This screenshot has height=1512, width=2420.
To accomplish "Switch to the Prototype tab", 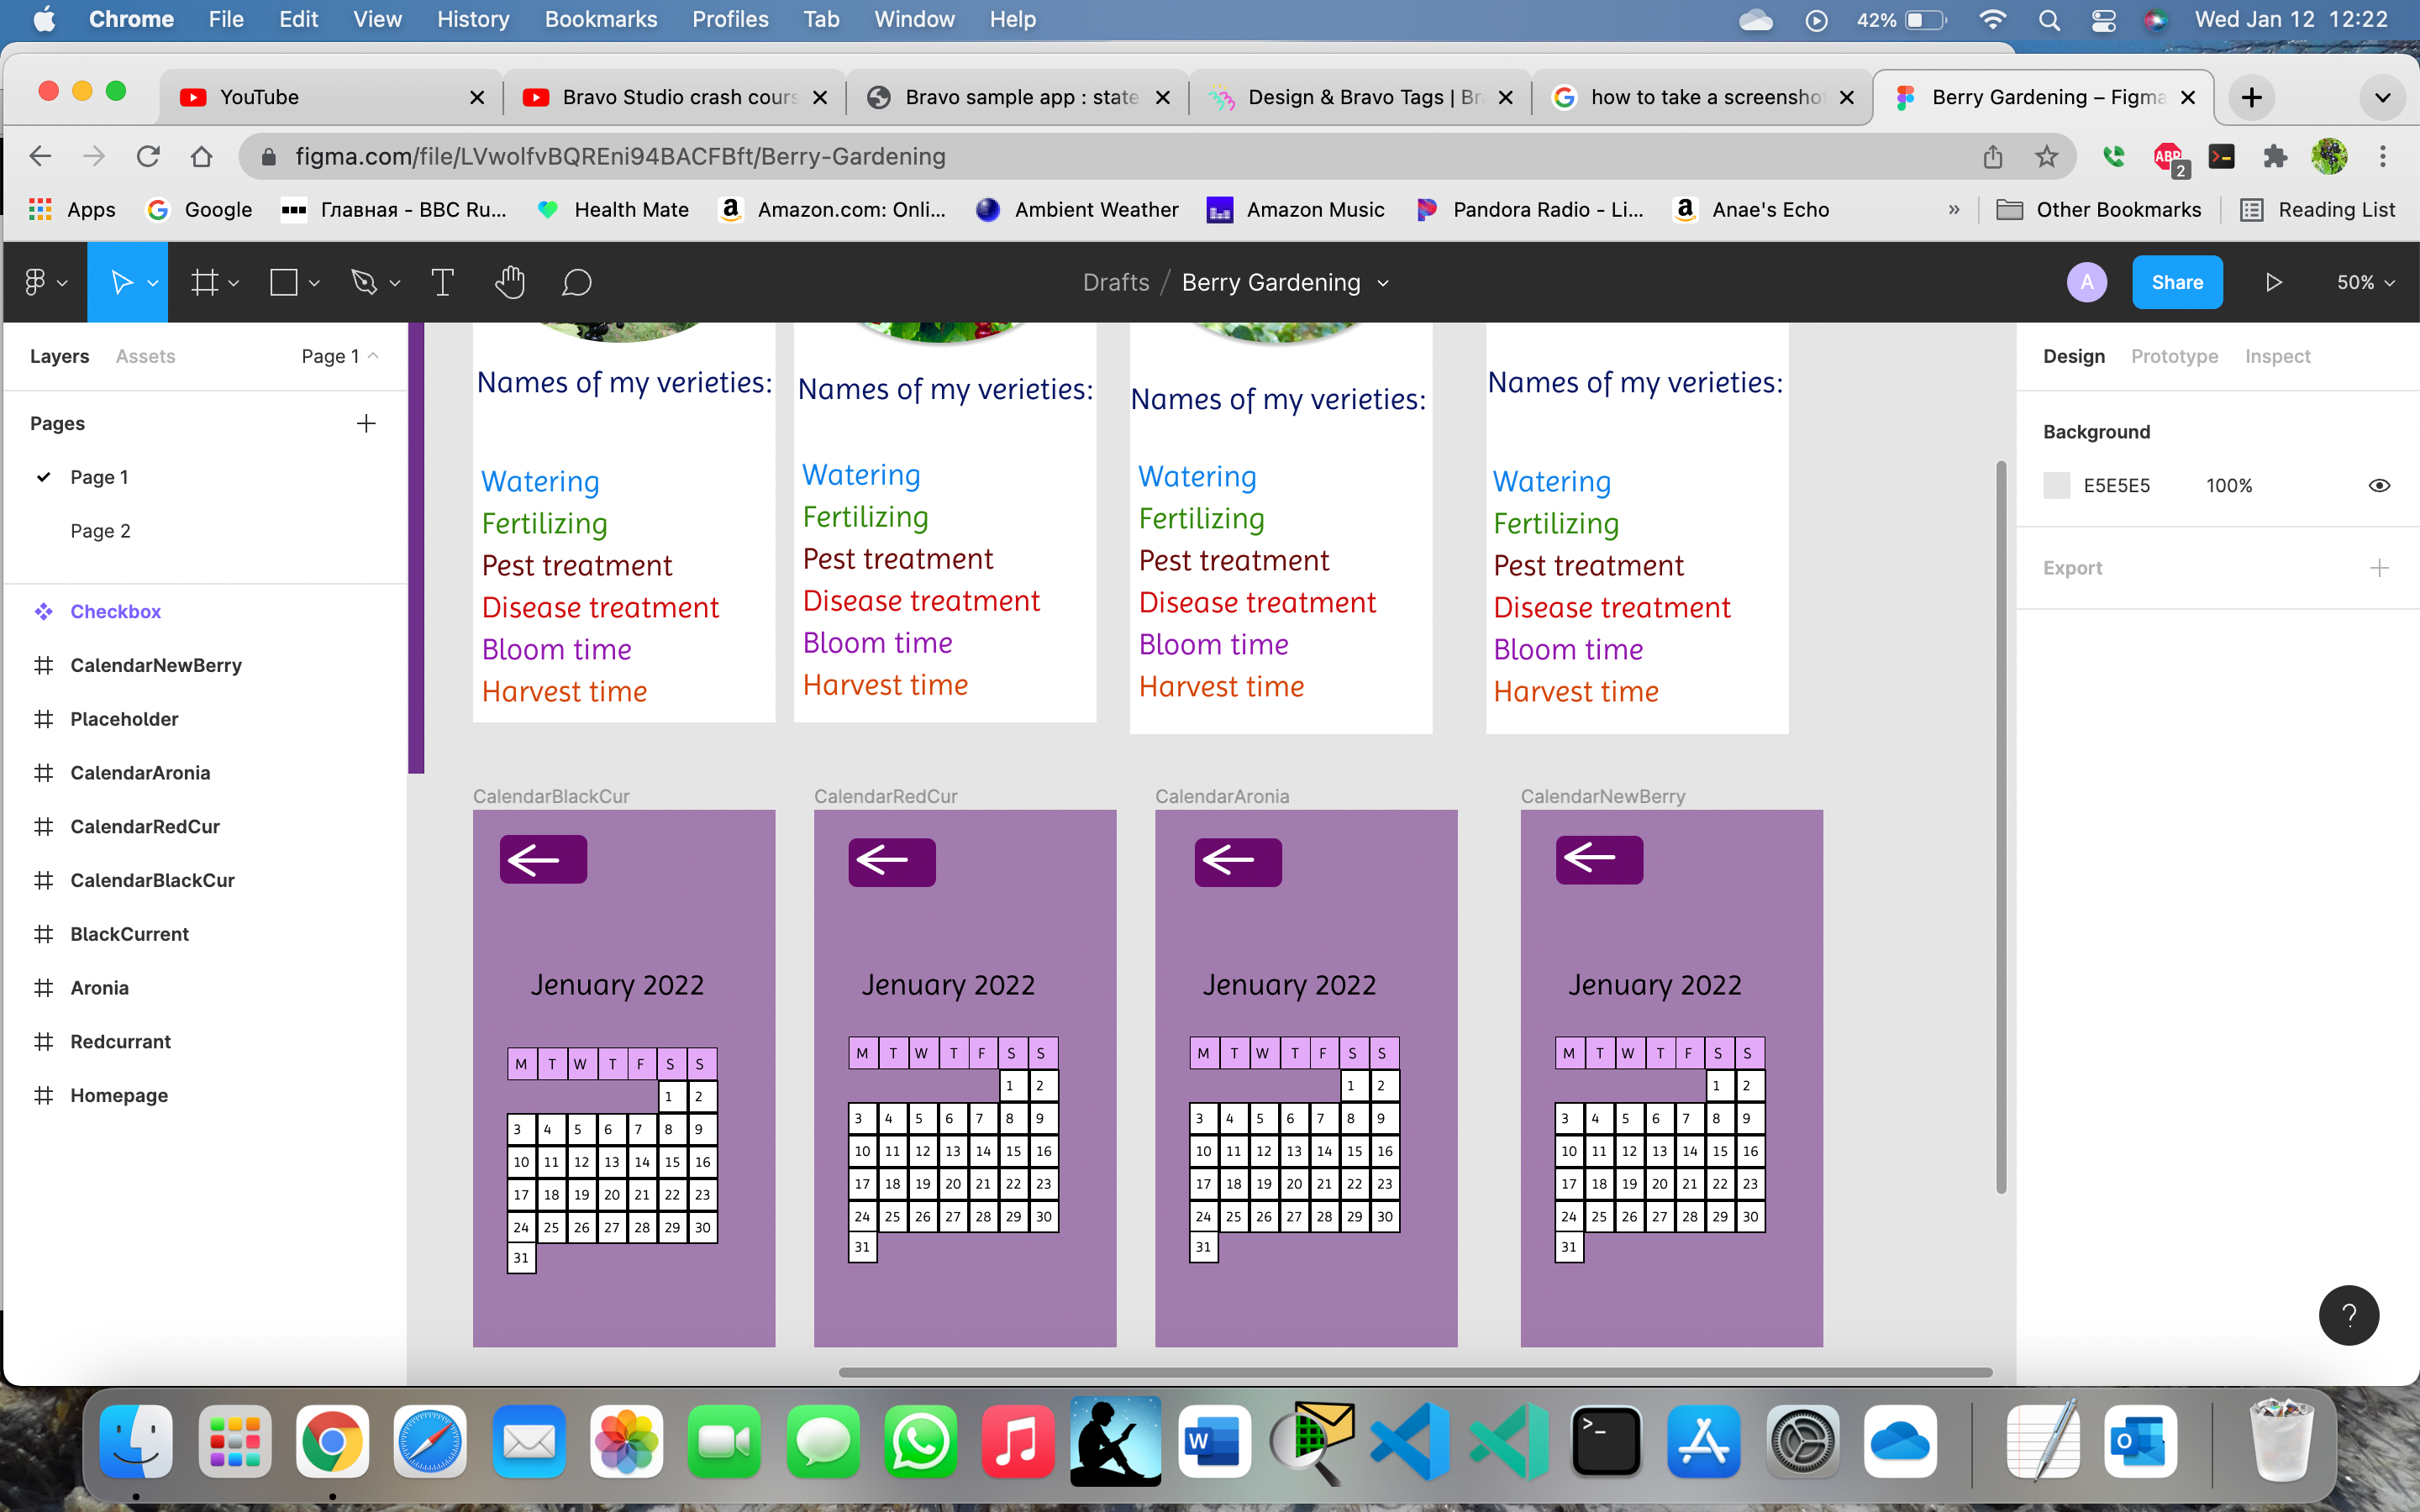I will coord(2174,356).
